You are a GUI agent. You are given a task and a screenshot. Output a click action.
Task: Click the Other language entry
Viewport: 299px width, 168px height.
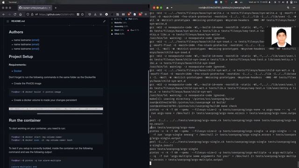point(118,34)
